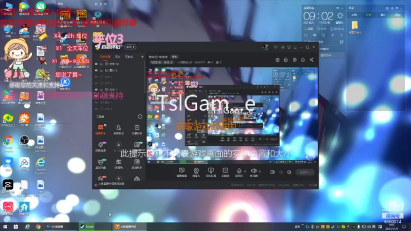Select the 图片 3 layer row
Image resolution: width=411 pixels, height=231 pixels.
point(119,70)
